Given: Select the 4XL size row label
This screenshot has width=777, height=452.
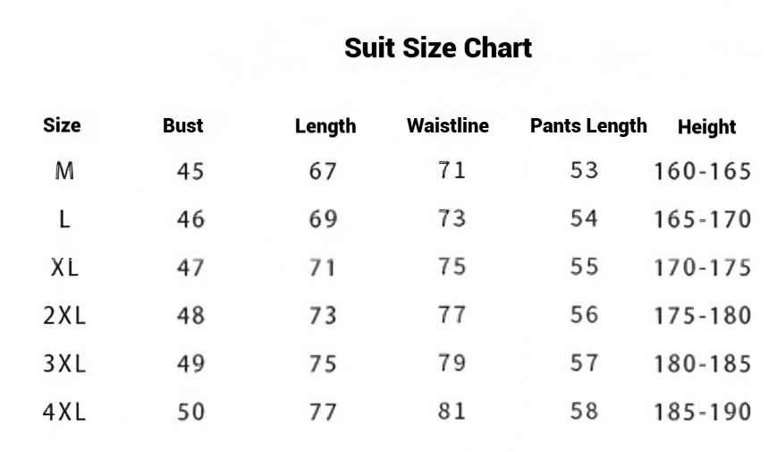Looking at the screenshot, I should pos(64,412).
